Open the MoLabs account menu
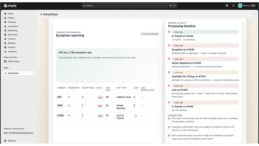The image size is (259, 146). 247,6
